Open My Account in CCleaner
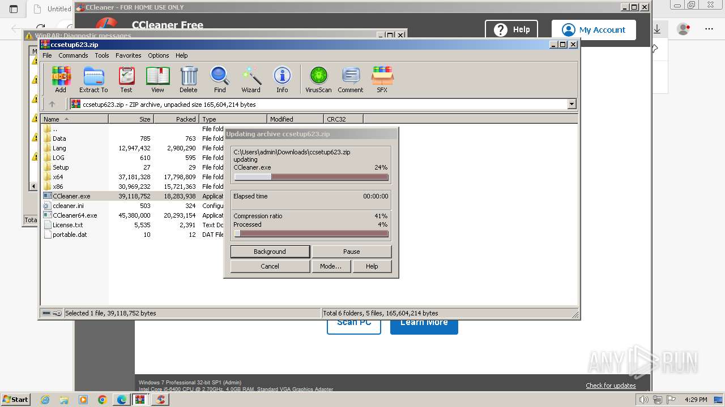The image size is (725, 407). 594,30
